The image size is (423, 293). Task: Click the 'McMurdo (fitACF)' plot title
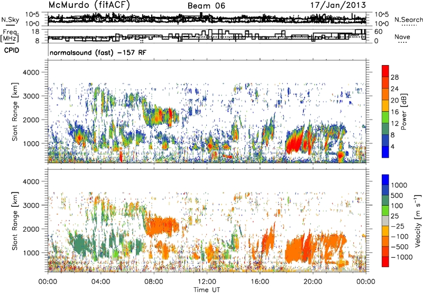89,5
